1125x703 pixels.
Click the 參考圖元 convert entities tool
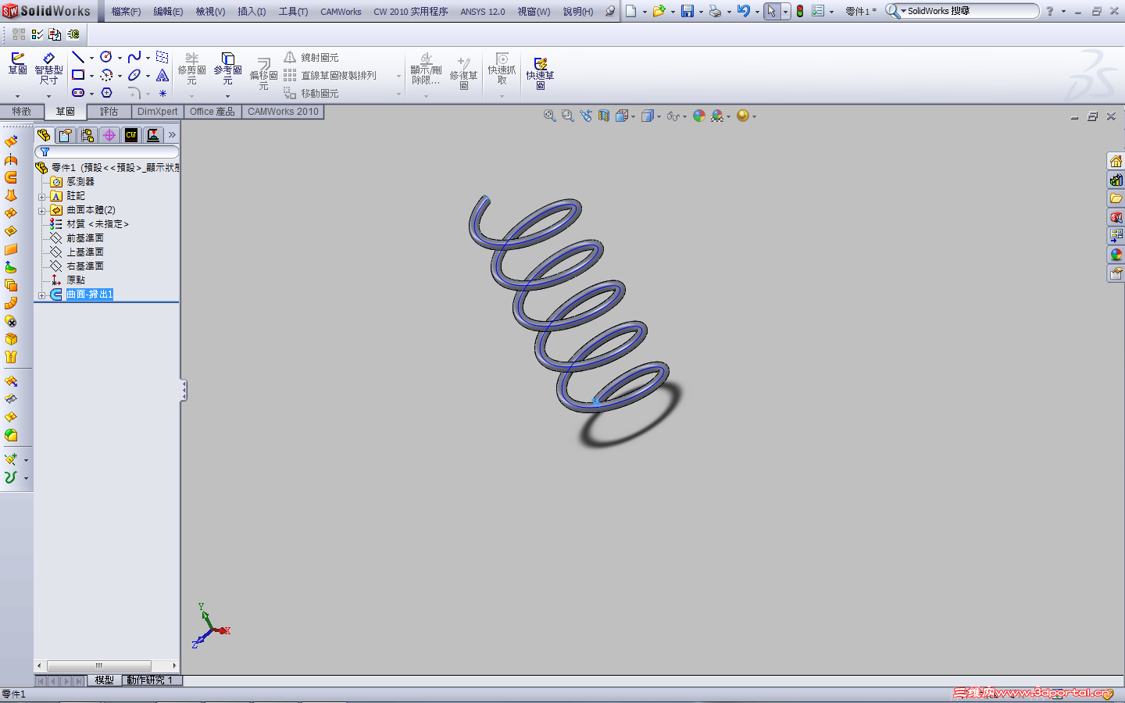coord(227,69)
